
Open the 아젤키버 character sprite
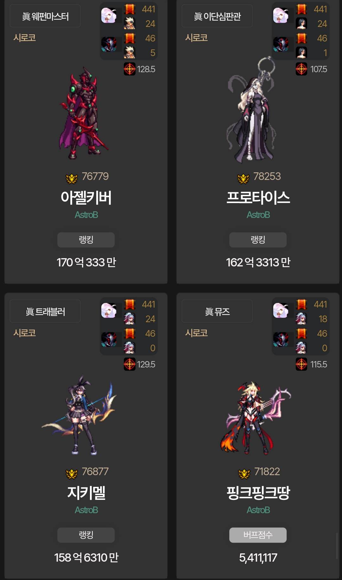point(83,113)
